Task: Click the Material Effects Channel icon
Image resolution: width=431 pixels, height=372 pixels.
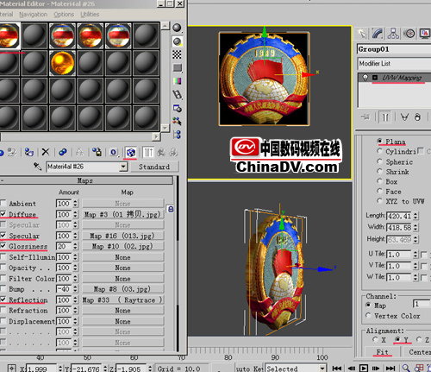Action: [x=114, y=152]
